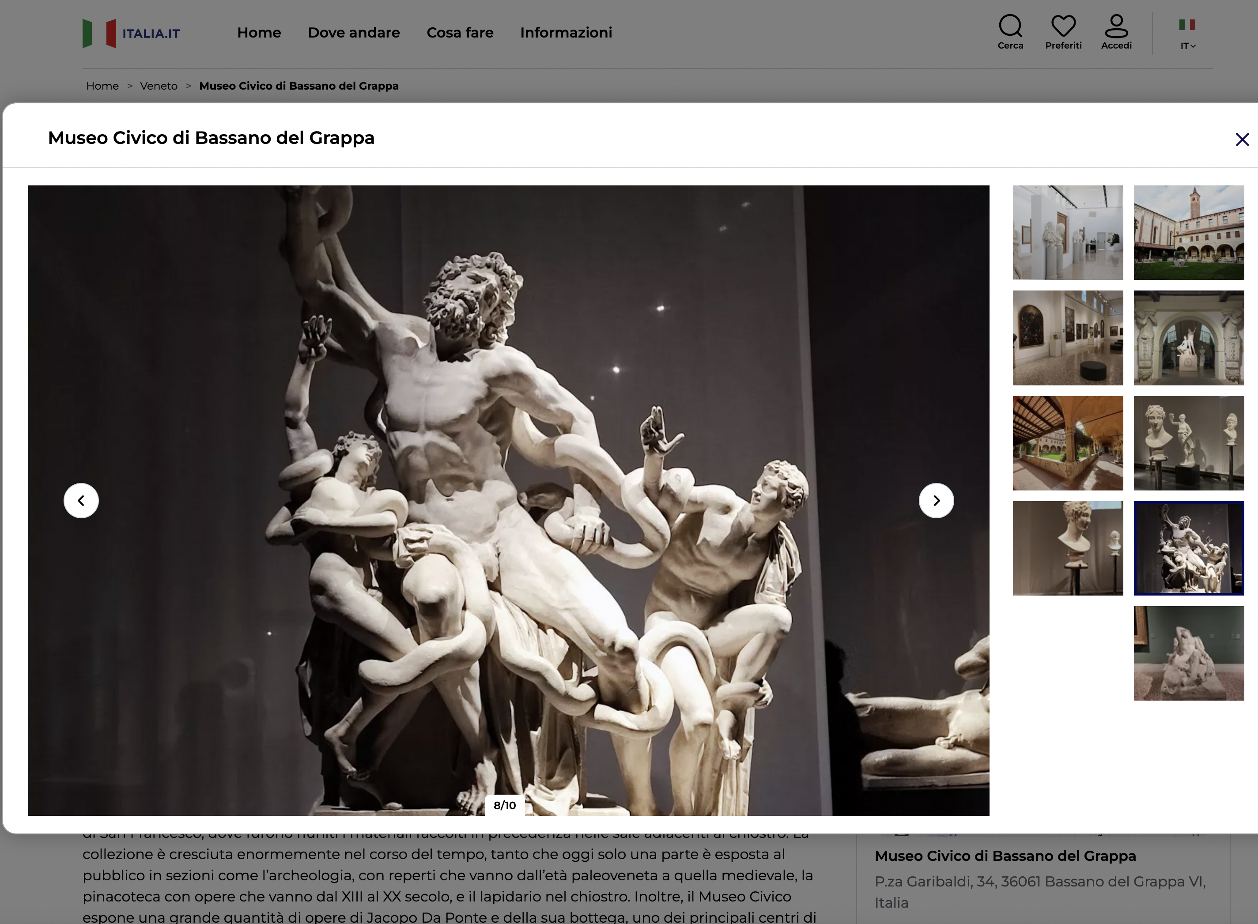Open the Cosa fare menu
This screenshot has height=924, width=1258.
click(461, 32)
